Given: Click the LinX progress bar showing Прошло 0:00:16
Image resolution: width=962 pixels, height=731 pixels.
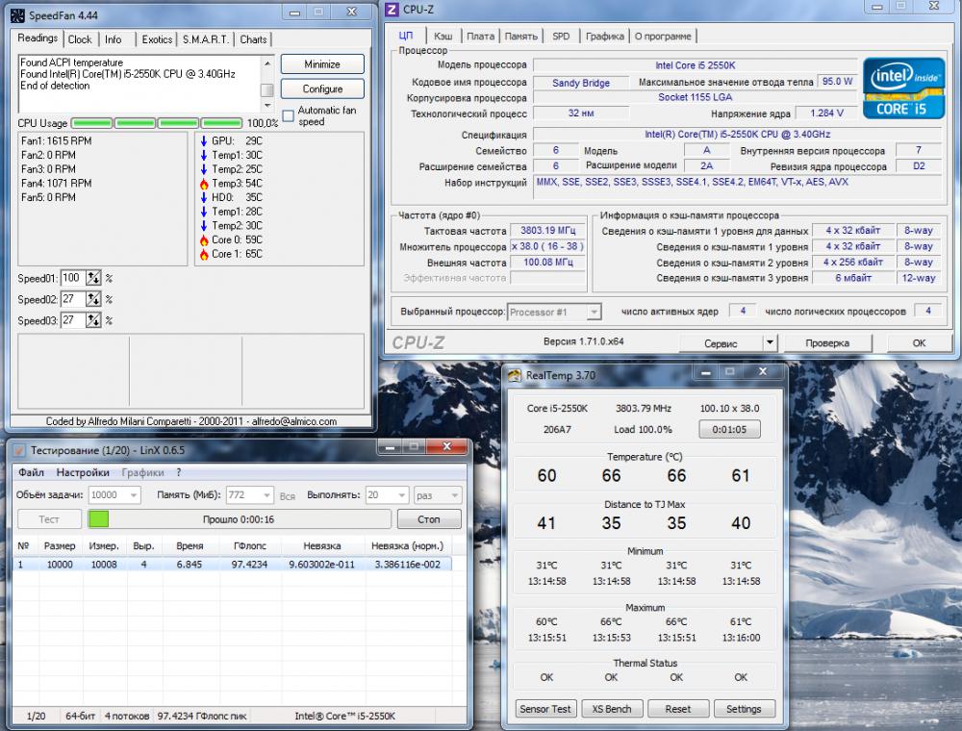Looking at the screenshot, I should click(240, 519).
